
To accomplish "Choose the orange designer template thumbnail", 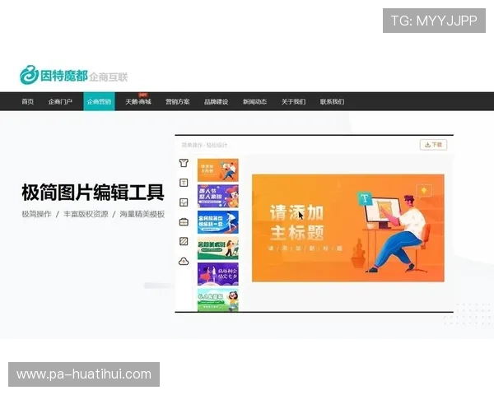I will (x=218, y=170).
